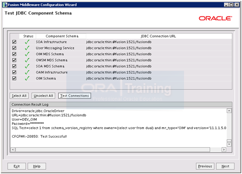Click the SQL Test= log line
The height and width of the screenshot is (174, 242).
point(119,128)
